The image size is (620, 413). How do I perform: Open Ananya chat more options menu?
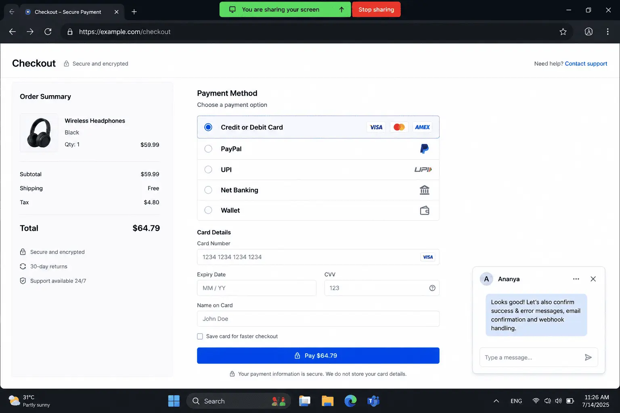tap(576, 279)
